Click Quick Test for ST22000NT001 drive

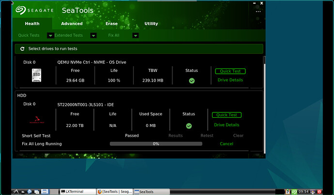(x=227, y=115)
